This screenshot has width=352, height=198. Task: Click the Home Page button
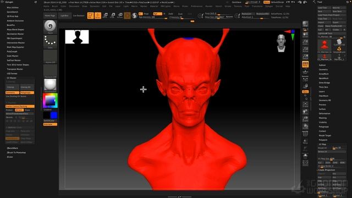tap(50, 16)
